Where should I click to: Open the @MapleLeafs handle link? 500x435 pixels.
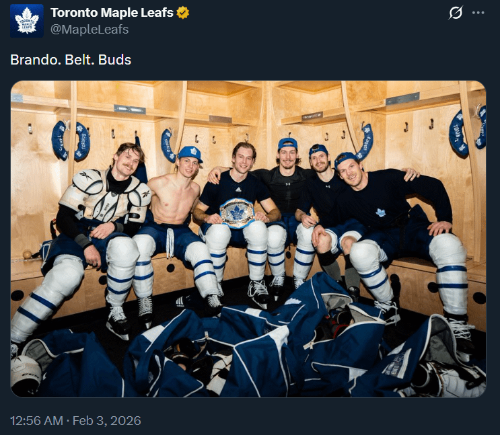pyautogui.click(x=90, y=29)
